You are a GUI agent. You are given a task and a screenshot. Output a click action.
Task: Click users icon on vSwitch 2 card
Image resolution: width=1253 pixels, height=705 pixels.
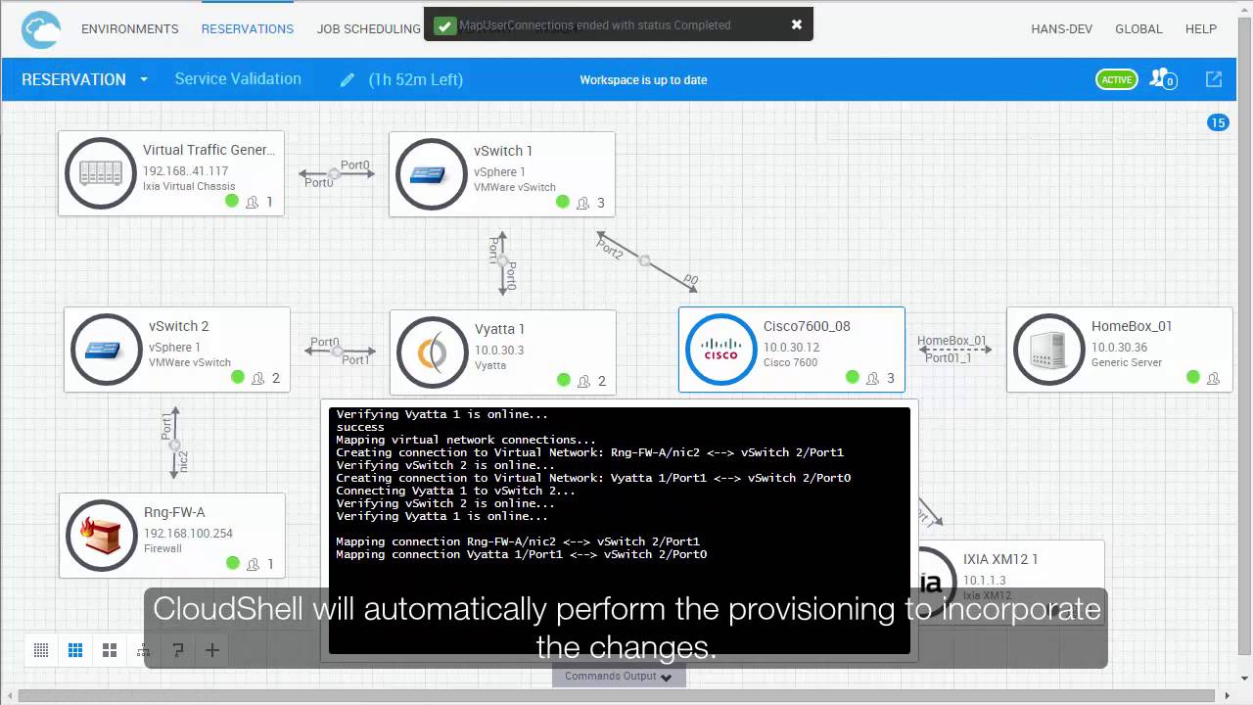[258, 378]
